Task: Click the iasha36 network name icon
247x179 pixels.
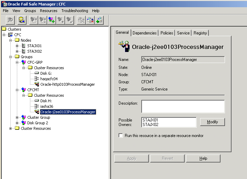Action: tap(37, 106)
